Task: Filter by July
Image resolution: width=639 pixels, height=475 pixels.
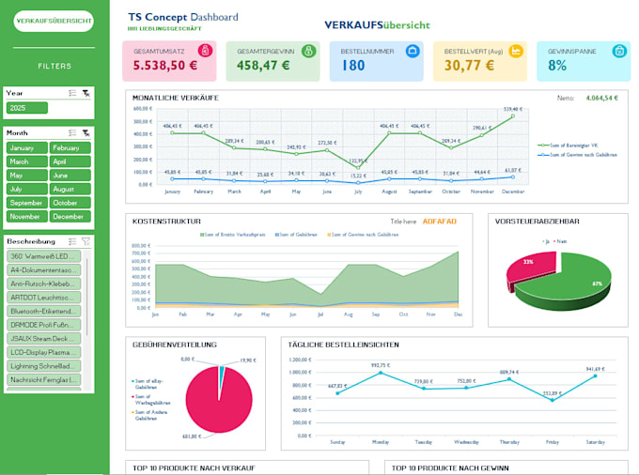Action: tap(27, 189)
